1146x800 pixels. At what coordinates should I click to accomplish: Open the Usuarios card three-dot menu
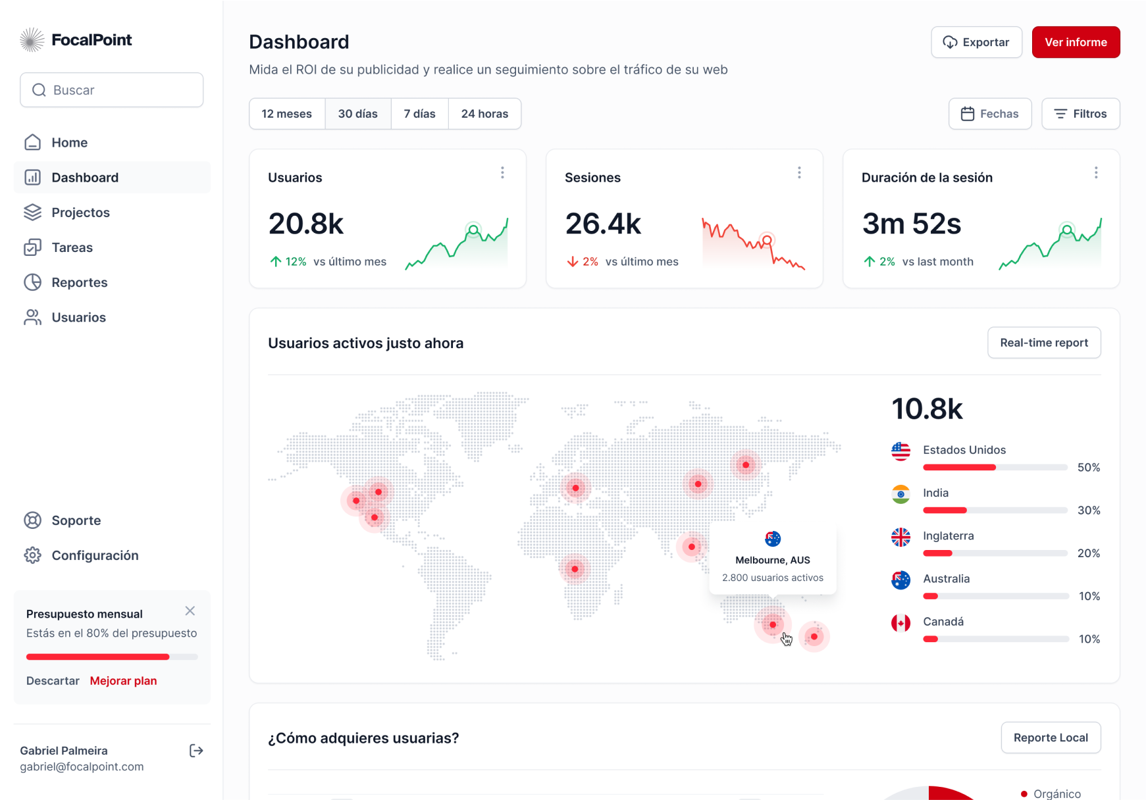point(502,172)
